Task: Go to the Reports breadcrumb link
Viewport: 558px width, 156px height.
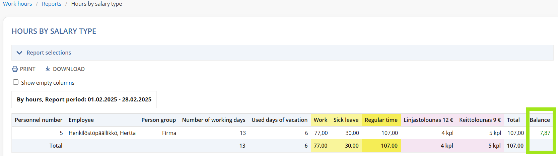Action: point(52,4)
